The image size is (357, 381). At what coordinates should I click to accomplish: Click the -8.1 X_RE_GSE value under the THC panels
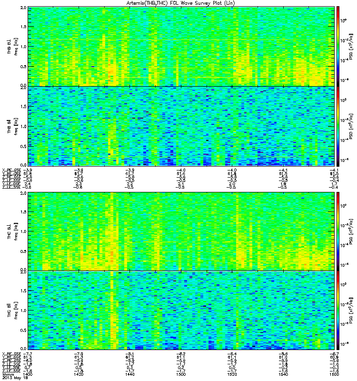pos(130,354)
